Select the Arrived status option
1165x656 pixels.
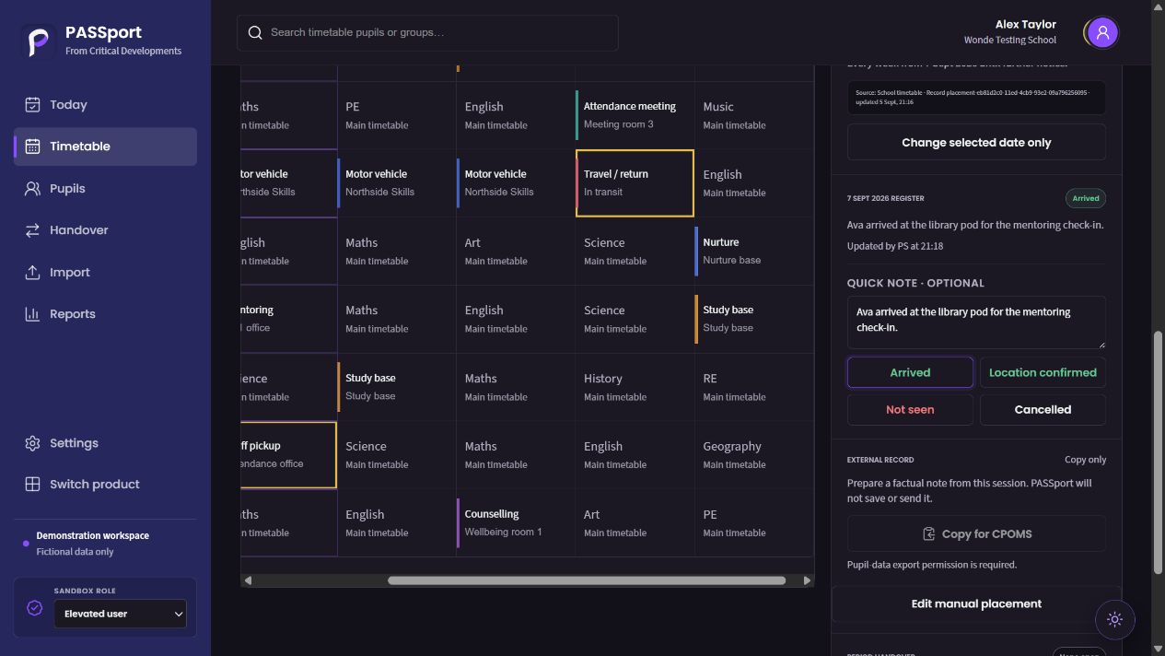(910, 372)
